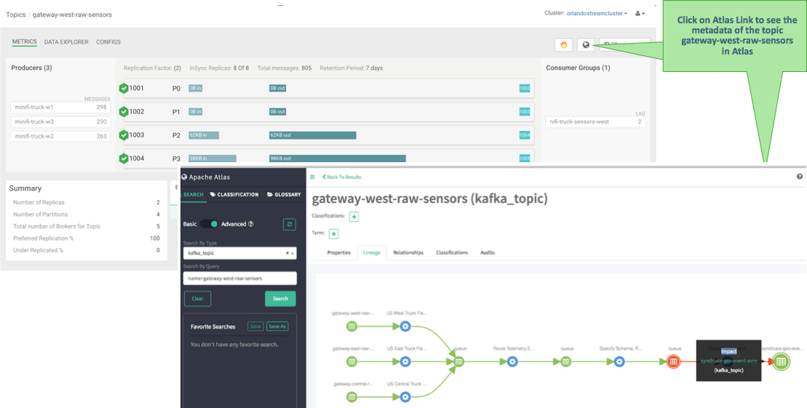Open the Atlas help question-mark icon

[x=799, y=177]
